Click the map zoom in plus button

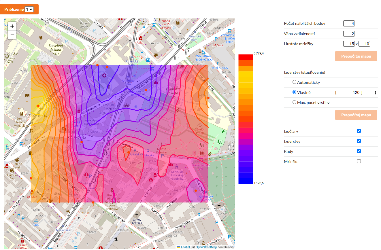pos(12,26)
